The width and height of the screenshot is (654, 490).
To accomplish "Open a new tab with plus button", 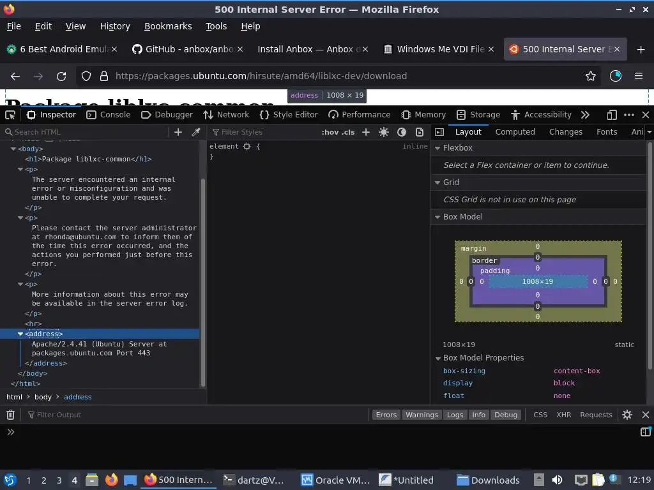I will (641, 50).
